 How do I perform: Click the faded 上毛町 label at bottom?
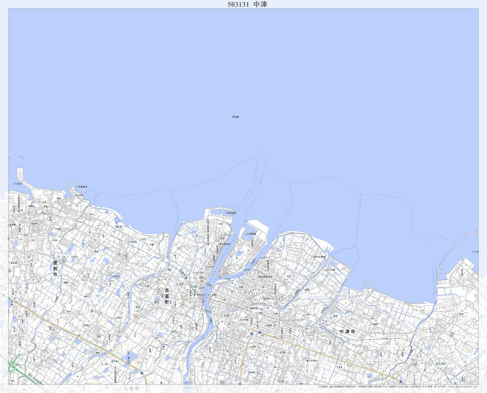[x=131, y=388]
